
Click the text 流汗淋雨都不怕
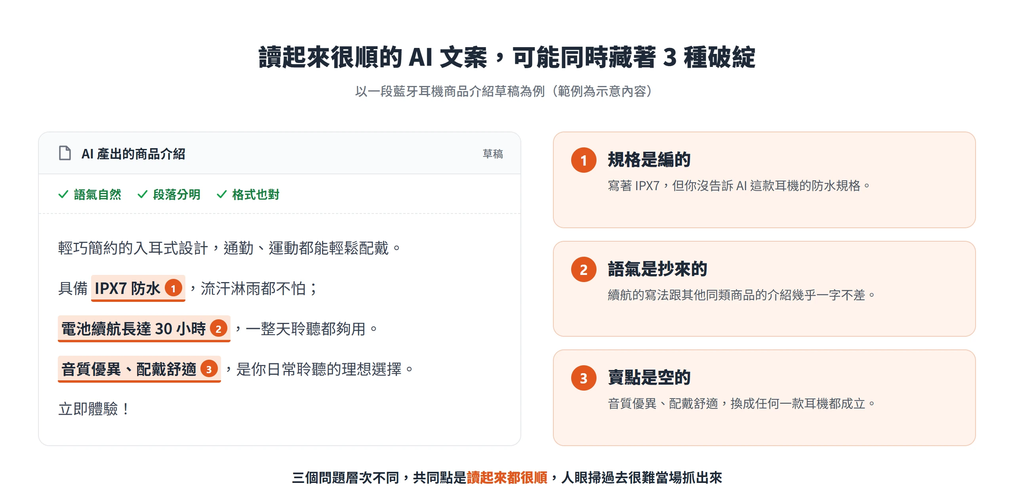click(x=253, y=288)
